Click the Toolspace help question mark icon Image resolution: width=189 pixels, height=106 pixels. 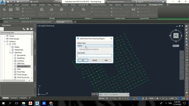pos(31,29)
